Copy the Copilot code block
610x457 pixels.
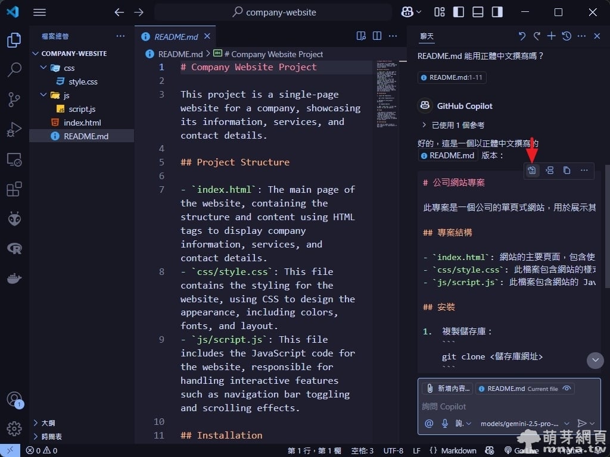[567, 171]
